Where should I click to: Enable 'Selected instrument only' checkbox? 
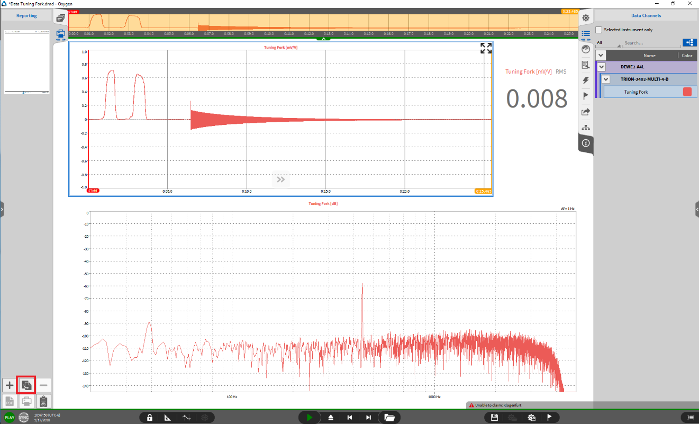[599, 30]
